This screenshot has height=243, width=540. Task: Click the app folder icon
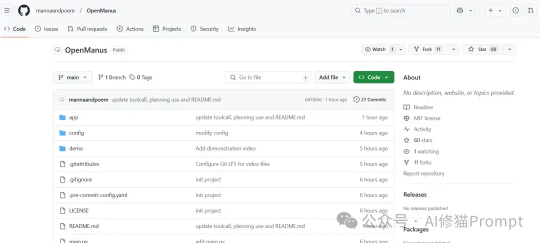pyautogui.click(x=62, y=117)
